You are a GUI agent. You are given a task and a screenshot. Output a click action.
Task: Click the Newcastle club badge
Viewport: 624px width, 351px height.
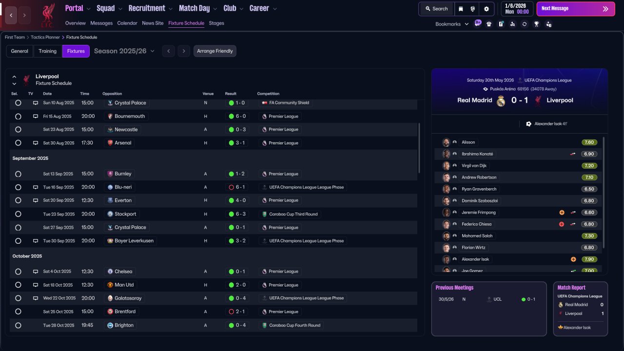[110, 130]
